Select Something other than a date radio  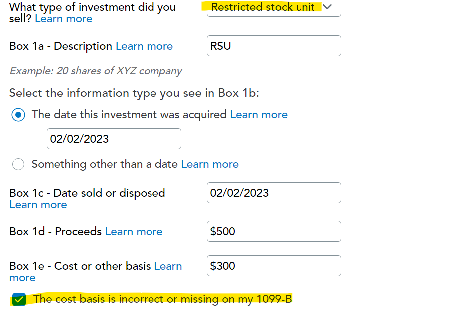[19, 164]
